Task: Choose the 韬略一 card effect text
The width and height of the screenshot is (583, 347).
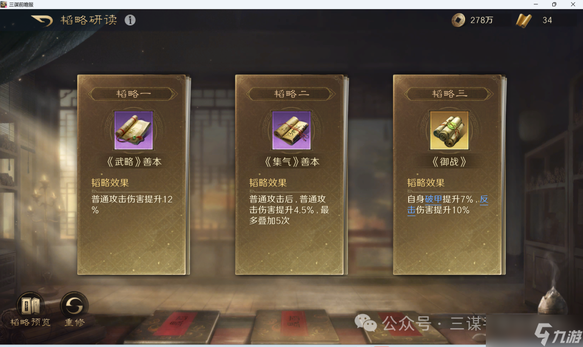Action: (x=132, y=205)
